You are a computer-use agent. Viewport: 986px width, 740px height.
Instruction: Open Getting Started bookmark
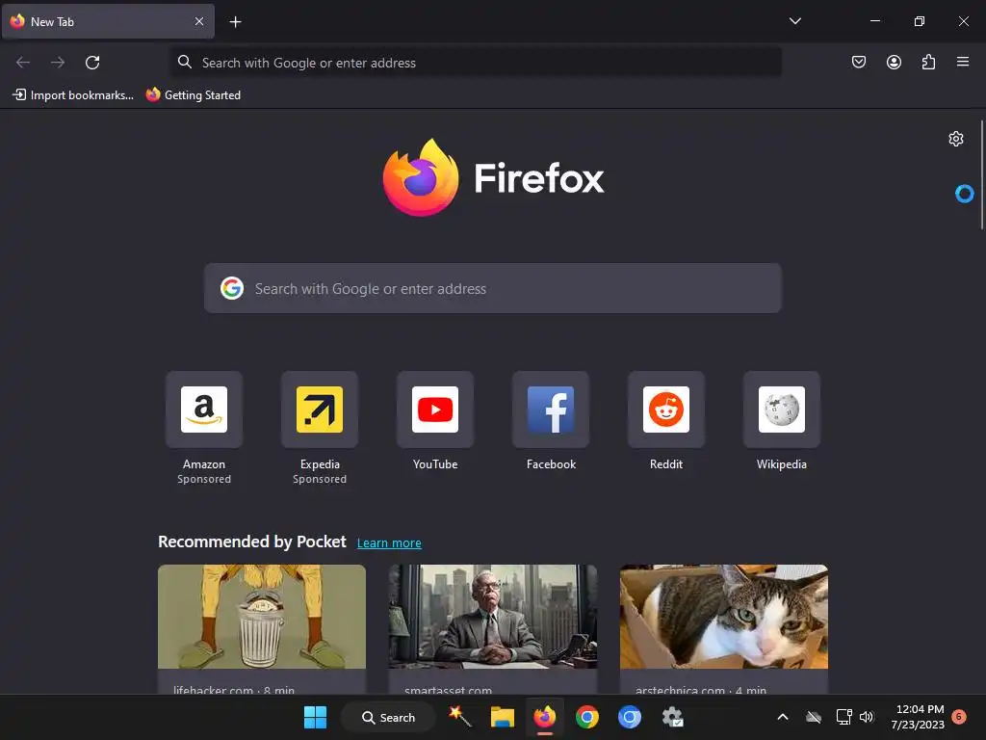click(193, 95)
